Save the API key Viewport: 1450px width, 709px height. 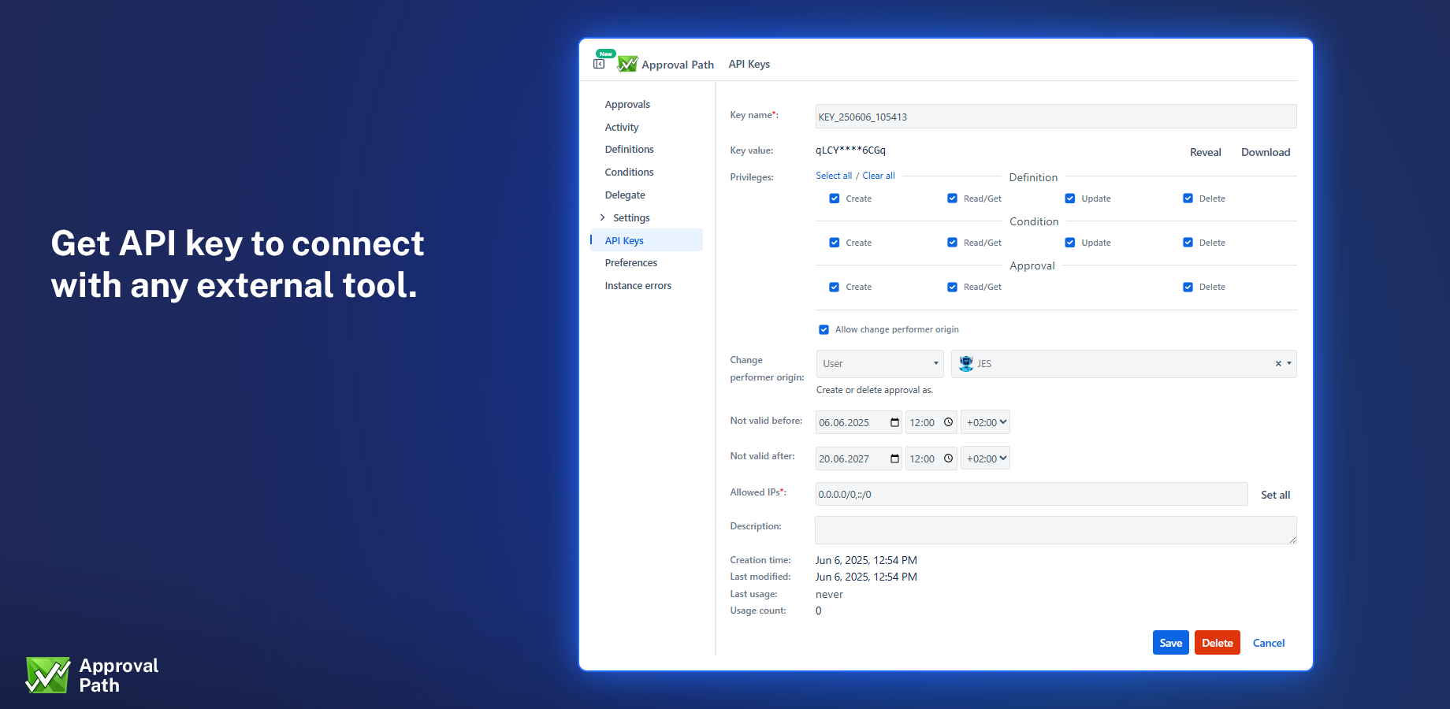[1170, 643]
